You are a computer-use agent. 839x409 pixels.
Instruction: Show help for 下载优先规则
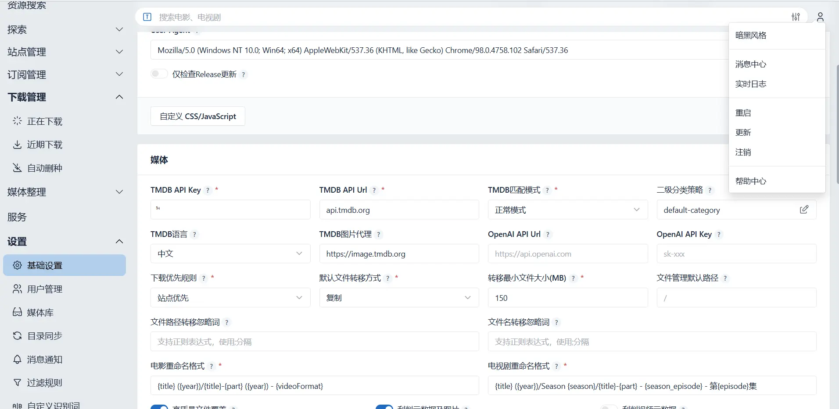(204, 278)
